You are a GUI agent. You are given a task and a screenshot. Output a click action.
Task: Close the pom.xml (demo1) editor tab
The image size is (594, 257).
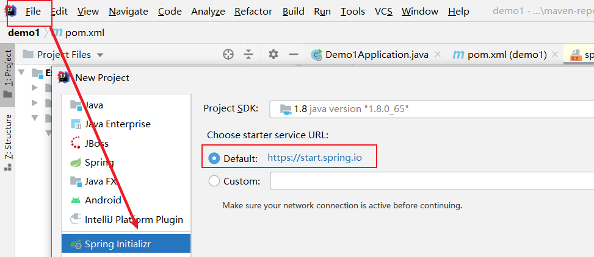553,54
